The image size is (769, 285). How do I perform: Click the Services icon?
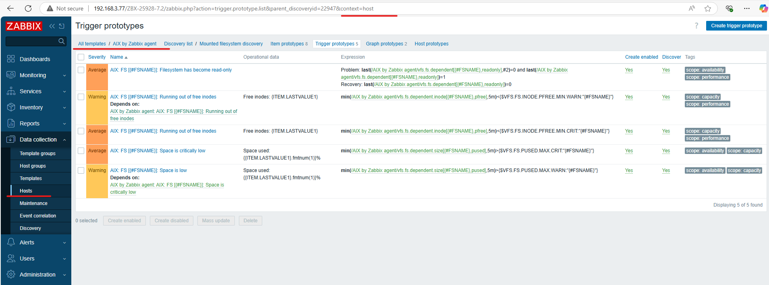click(x=11, y=91)
